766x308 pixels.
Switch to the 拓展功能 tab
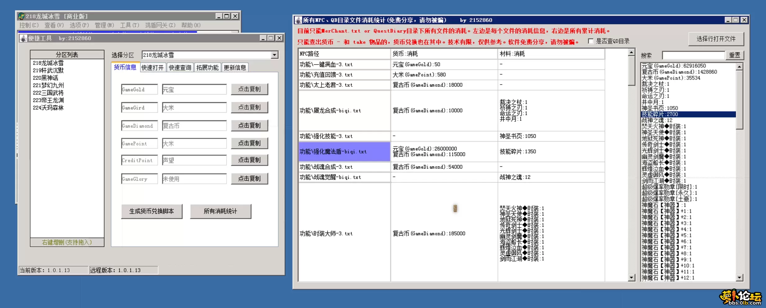(x=207, y=68)
